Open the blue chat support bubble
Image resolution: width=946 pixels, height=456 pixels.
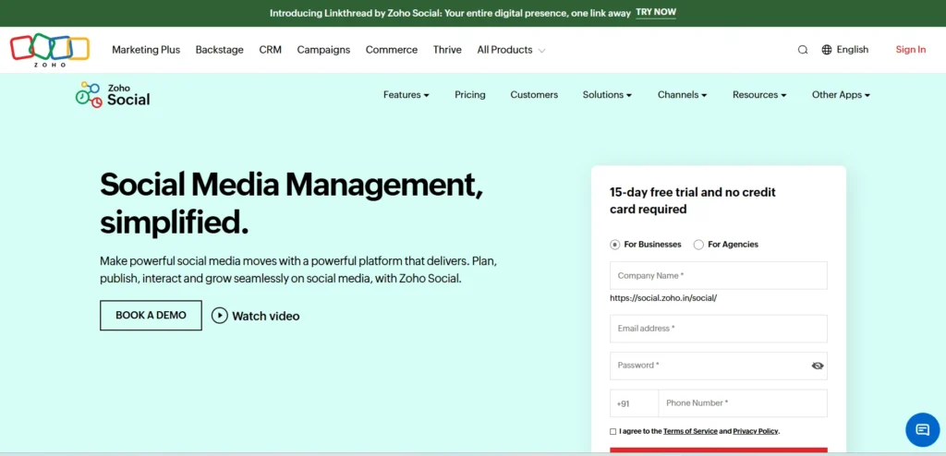[923, 429]
